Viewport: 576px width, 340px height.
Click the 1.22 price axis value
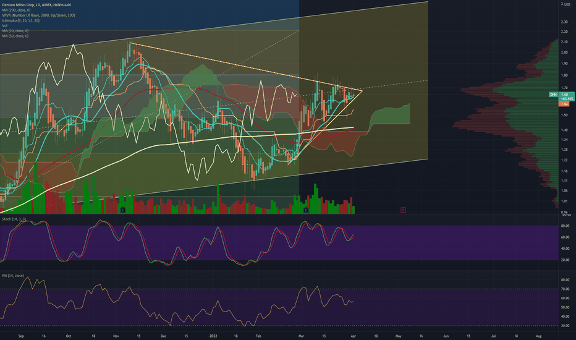(x=565, y=160)
